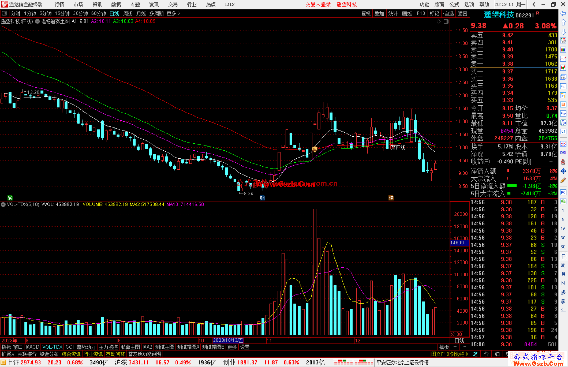Switch to 1分钟 period
The image size is (568, 367).
pos(30,13)
